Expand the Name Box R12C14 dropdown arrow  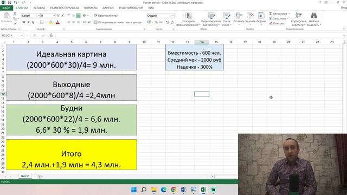tap(22, 35)
